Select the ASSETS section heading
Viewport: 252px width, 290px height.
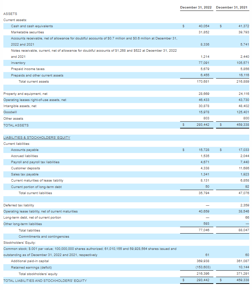click(x=10, y=14)
